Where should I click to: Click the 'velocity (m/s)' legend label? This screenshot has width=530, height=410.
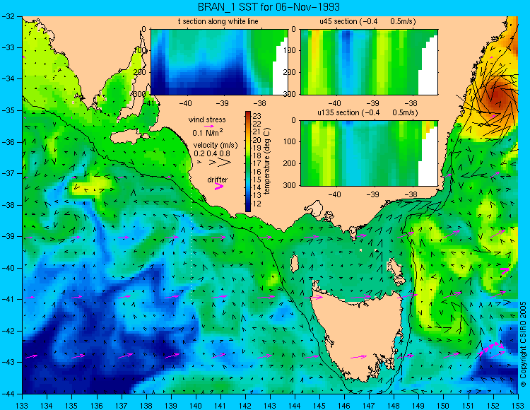coord(216,146)
